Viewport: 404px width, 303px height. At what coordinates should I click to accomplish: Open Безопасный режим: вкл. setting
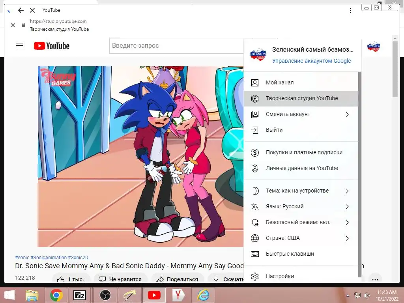301,223
